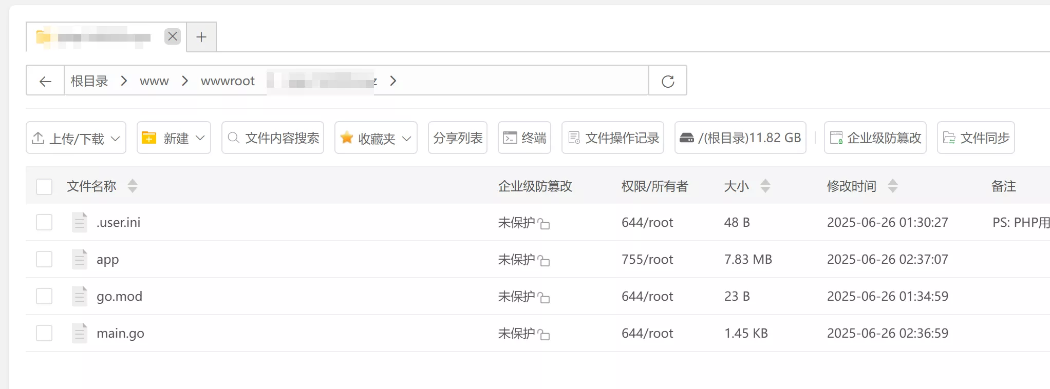Toggle select-all checkbox in header
The height and width of the screenshot is (389, 1050).
coord(44,186)
